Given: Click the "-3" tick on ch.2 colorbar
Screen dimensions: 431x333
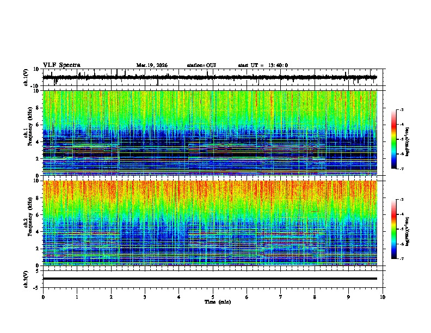Looking at the screenshot, I should [401, 200].
